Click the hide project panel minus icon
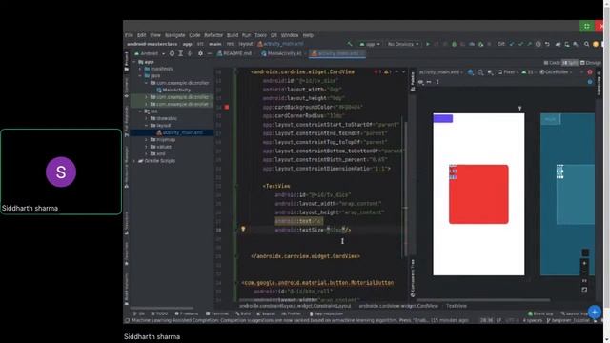This screenshot has width=610, height=343. tap(210, 53)
